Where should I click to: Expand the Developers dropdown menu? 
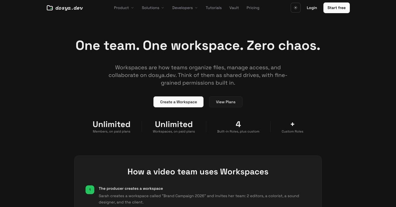click(185, 8)
